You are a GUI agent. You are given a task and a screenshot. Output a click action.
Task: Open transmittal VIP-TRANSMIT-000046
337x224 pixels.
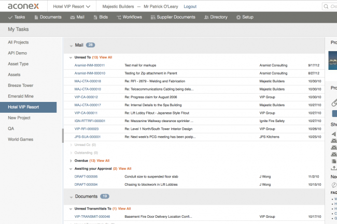pyautogui.click(x=92, y=217)
